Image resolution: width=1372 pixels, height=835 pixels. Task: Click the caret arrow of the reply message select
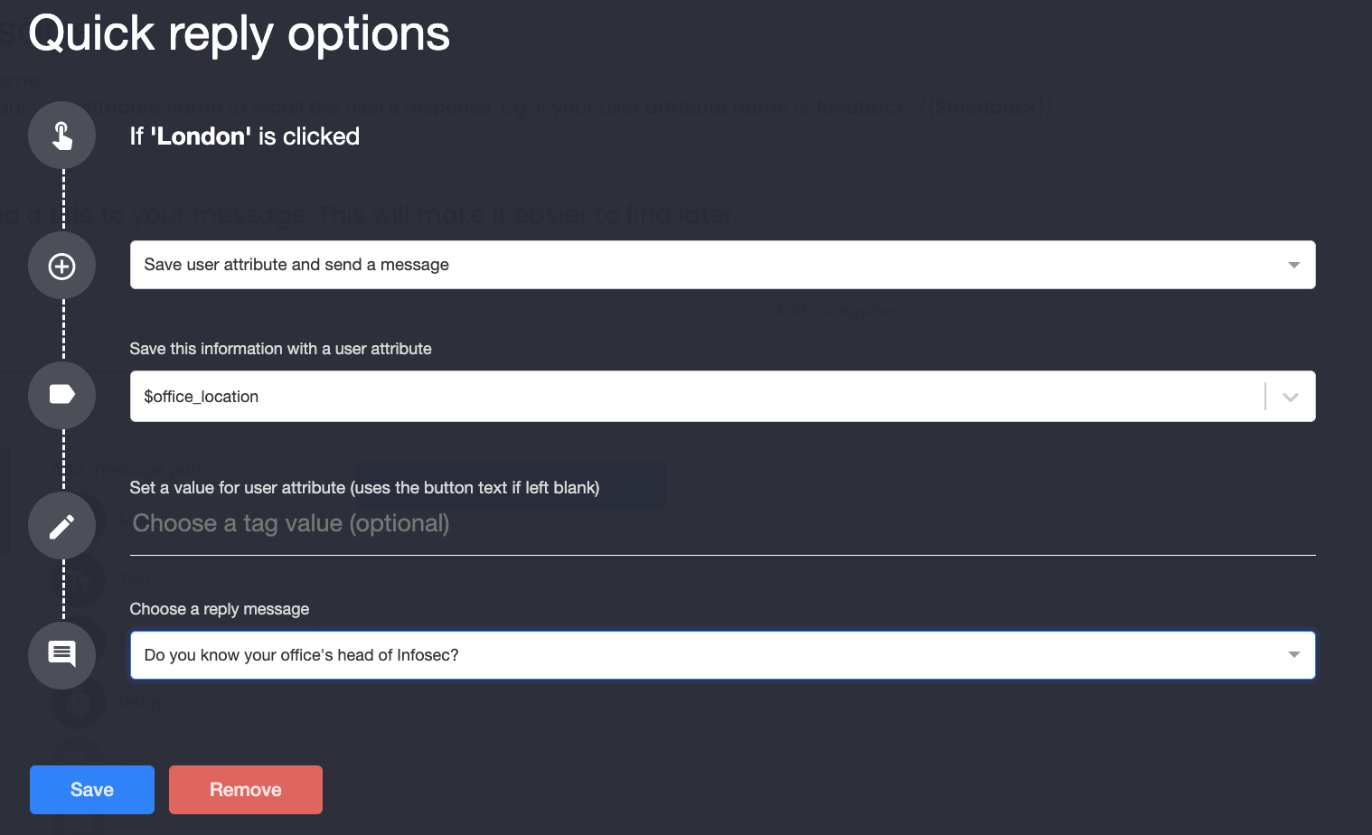click(1293, 655)
